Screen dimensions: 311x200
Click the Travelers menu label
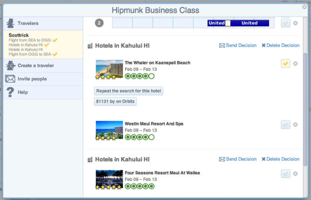(x=28, y=23)
